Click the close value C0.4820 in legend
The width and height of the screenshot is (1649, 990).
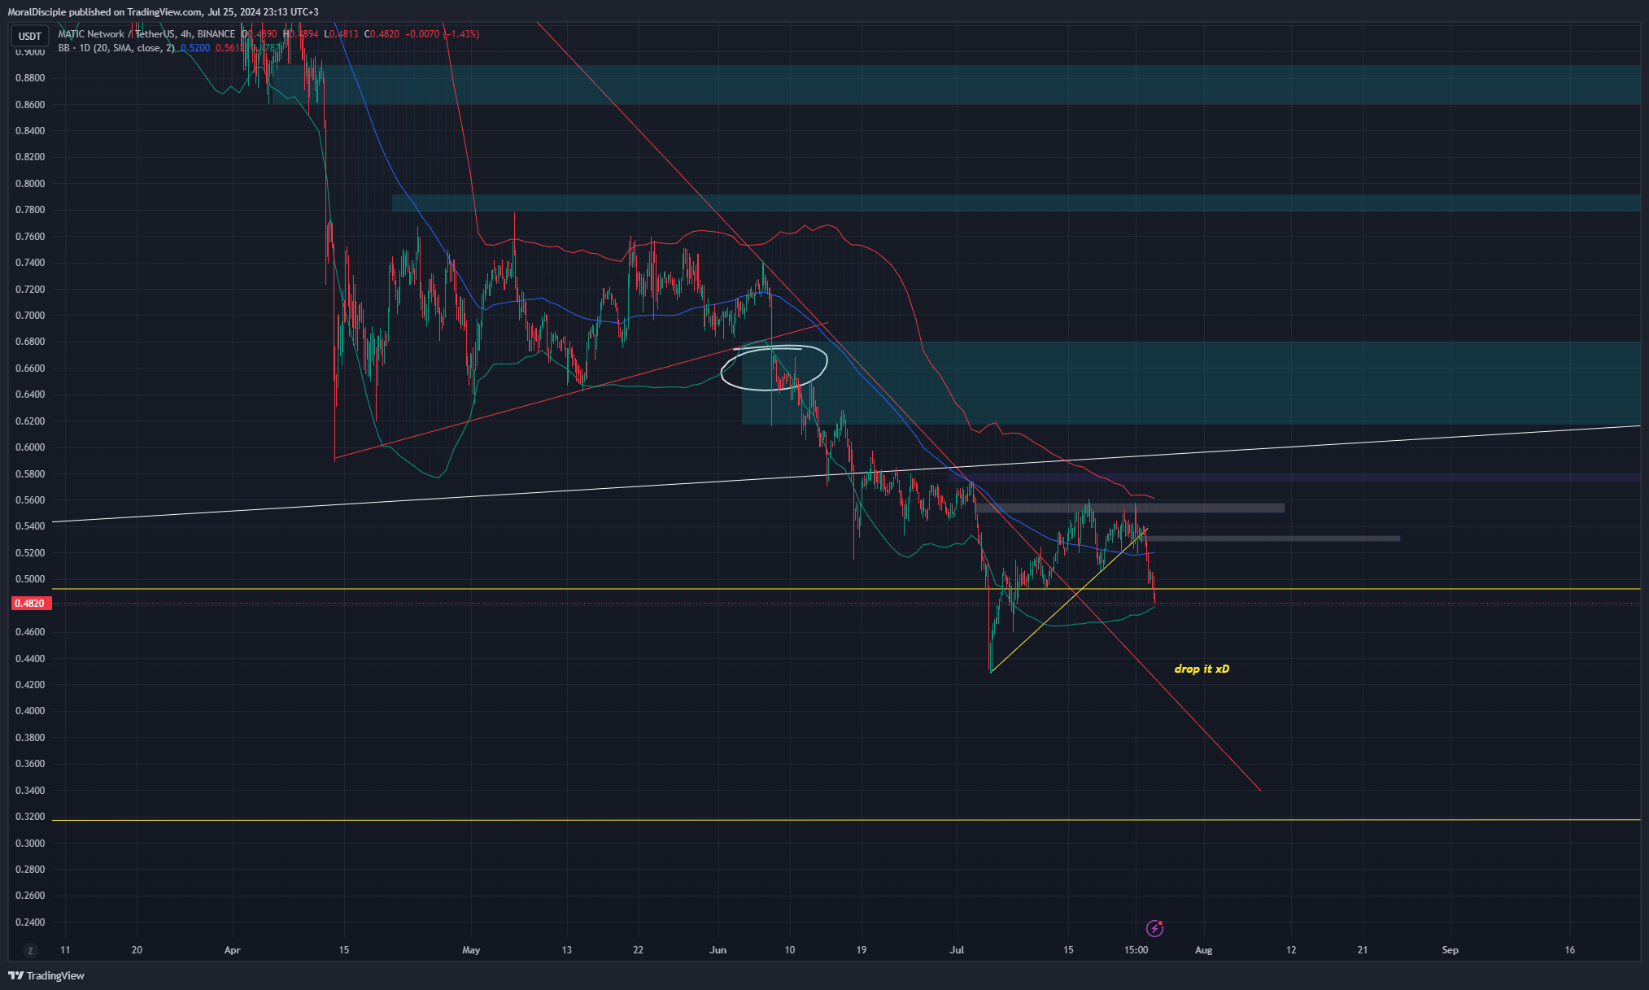(x=382, y=34)
